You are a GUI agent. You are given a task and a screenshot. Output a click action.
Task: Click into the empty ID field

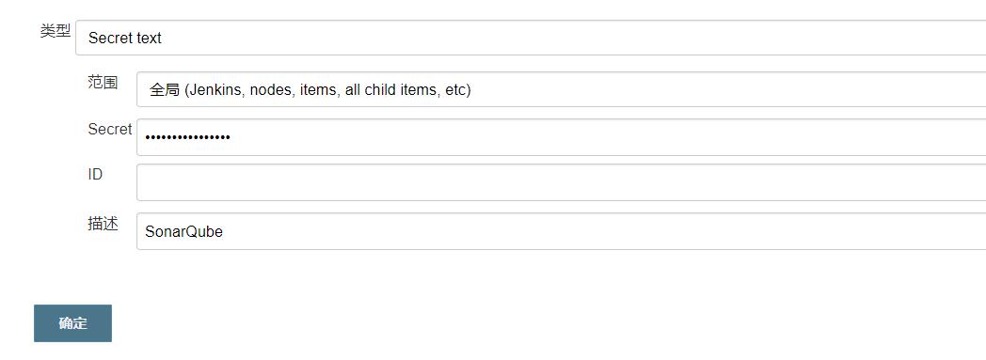tap(561, 182)
